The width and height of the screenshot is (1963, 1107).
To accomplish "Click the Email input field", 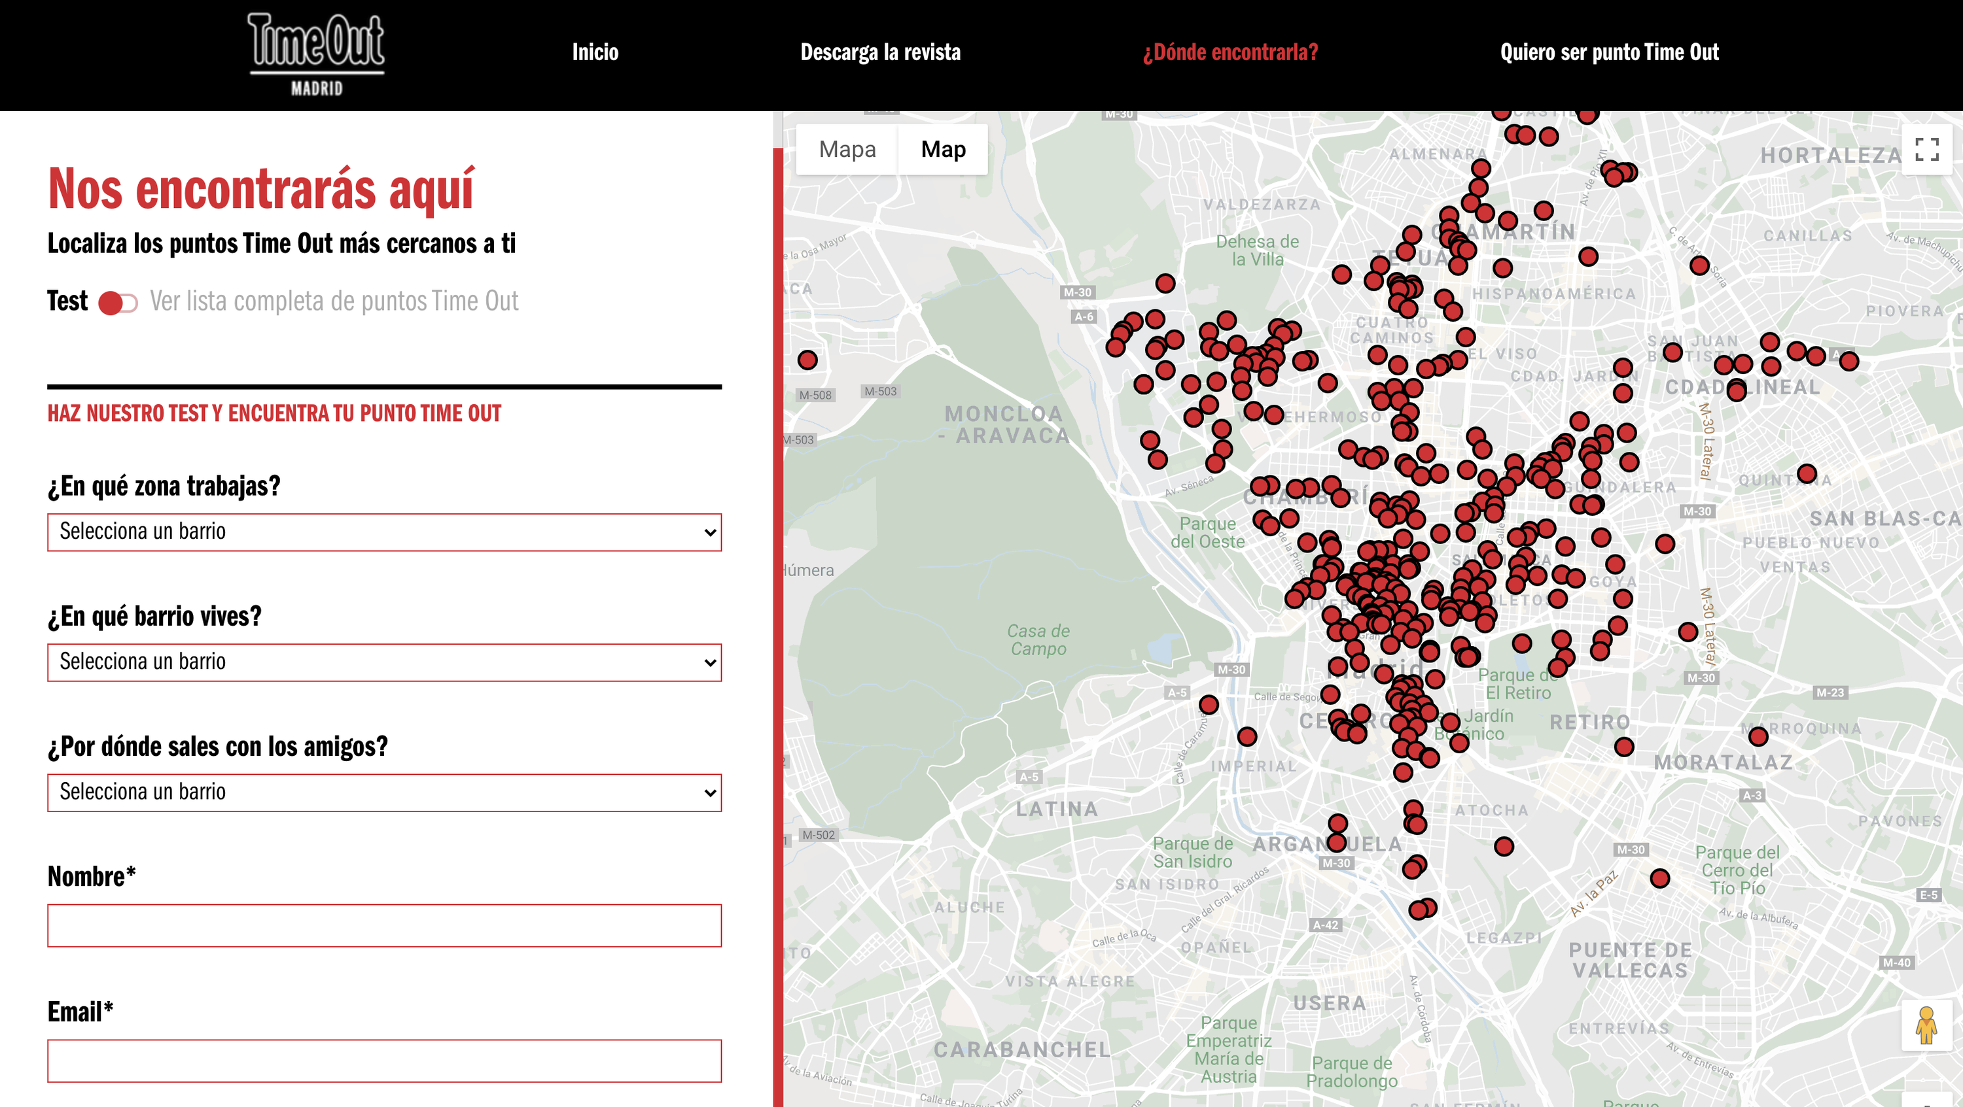I will coord(384,1061).
